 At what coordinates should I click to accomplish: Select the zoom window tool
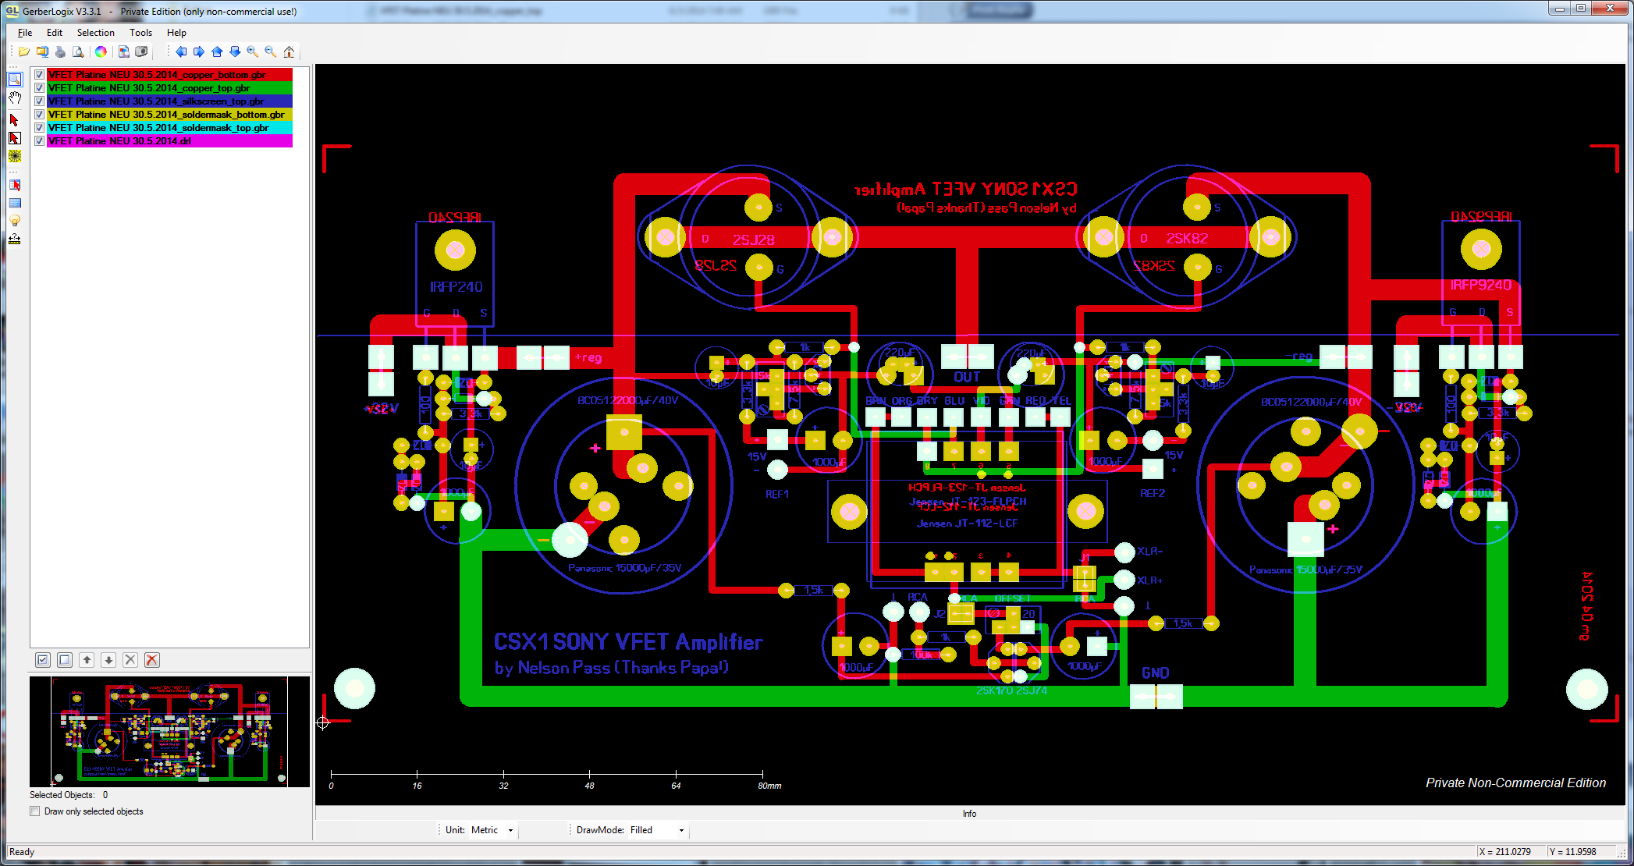tap(15, 80)
